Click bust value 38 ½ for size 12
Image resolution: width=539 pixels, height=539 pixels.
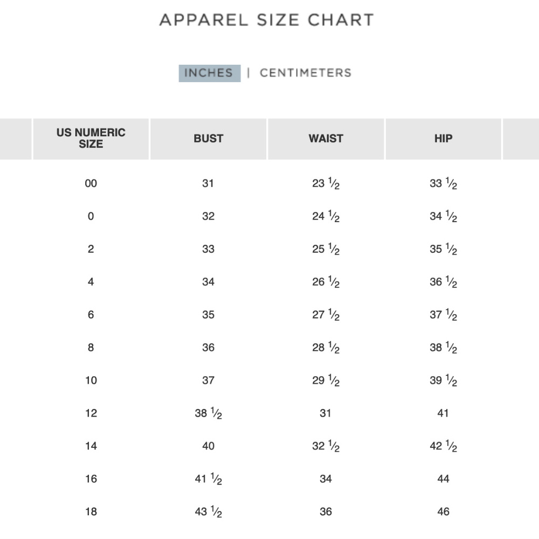pyautogui.click(x=208, y=413)
